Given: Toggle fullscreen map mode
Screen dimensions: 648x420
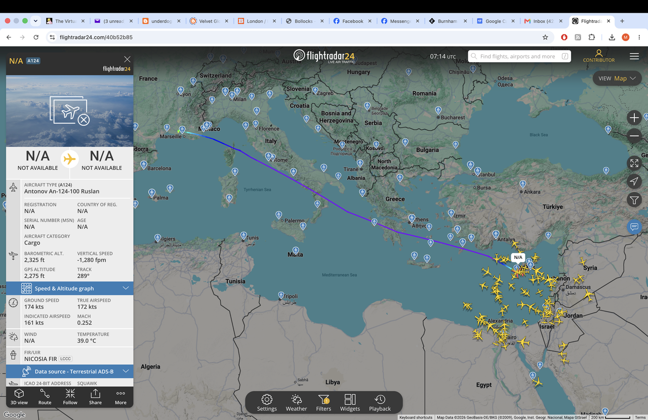Looking at the screenshot, I should tap(634, 163).
